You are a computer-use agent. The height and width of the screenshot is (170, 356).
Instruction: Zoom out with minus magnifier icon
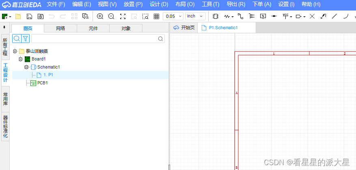click(x=111, y=16)
